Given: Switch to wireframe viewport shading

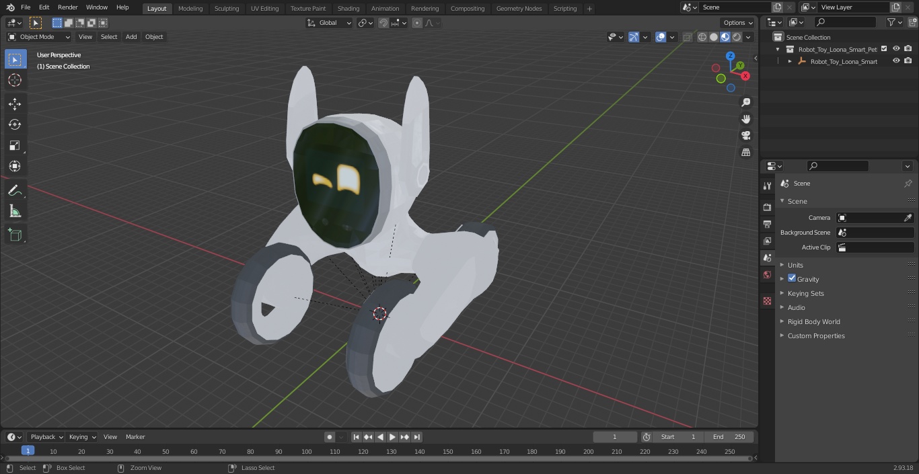Looking at the screenshot, I should (x=702, y=37).
